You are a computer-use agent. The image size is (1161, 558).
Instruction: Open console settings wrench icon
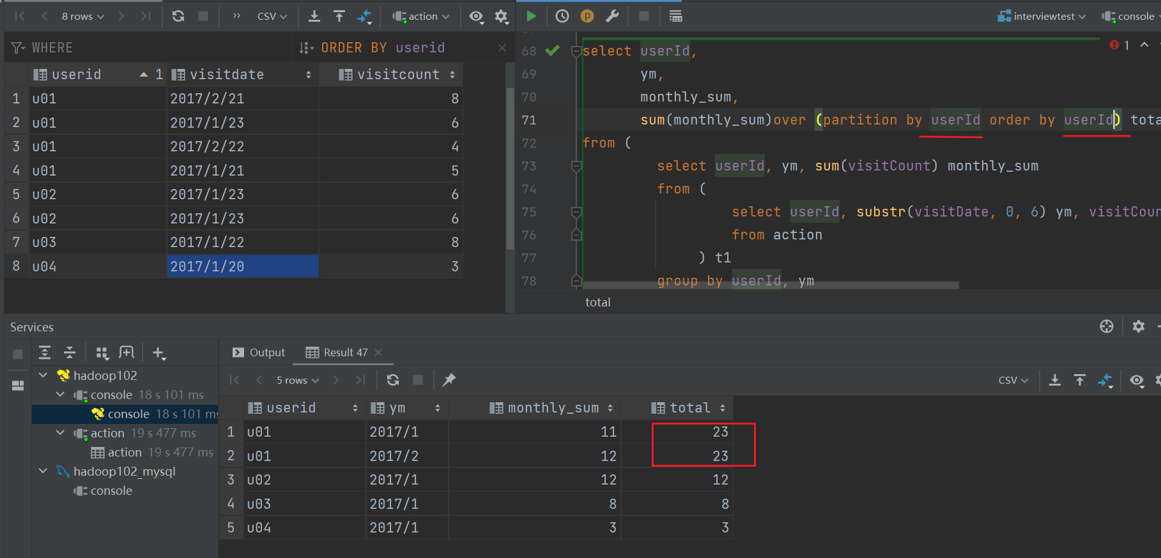coord(612,16)
